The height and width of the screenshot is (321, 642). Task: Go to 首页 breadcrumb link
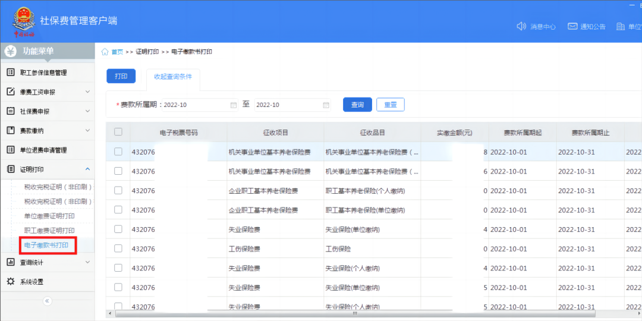(117, 52)
